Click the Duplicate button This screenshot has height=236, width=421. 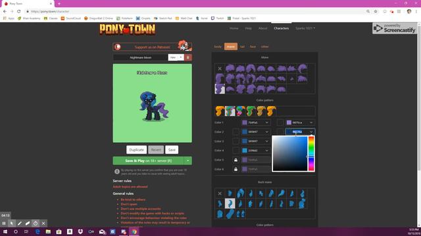pyautogui.click(x=137, y=150)
